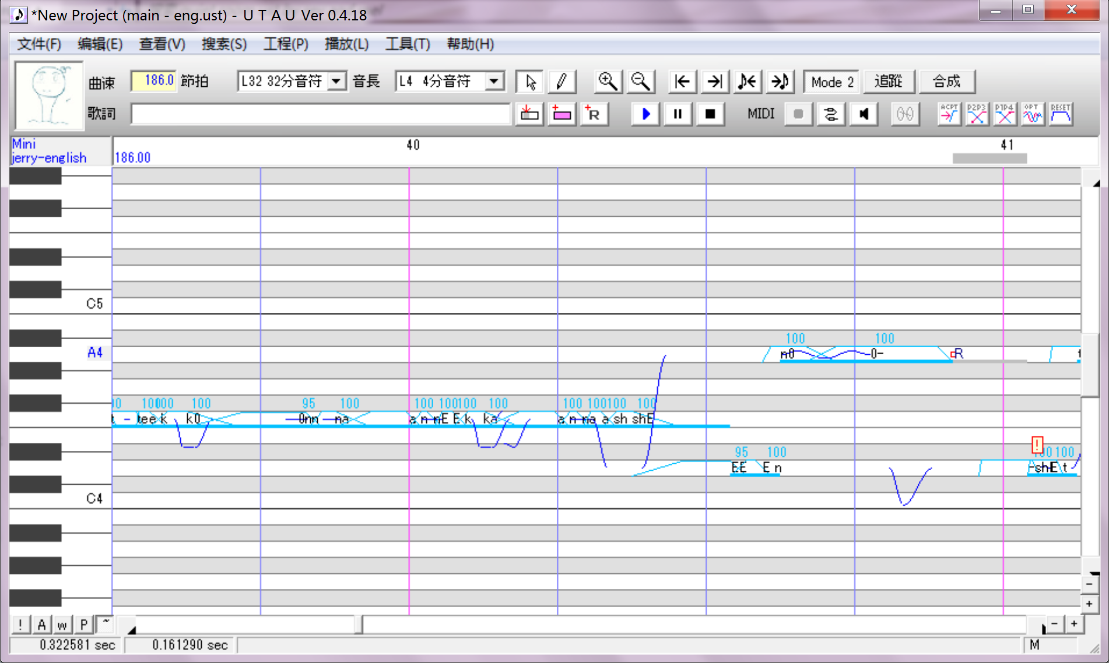The height and width of the screenshot is (663, 1109).
Task: Apply the OPT vibrato preset
Action: coord(1033,114)
